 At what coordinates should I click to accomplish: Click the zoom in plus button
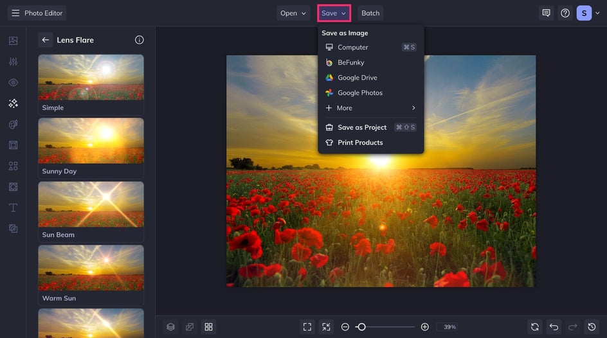(424, 327)
